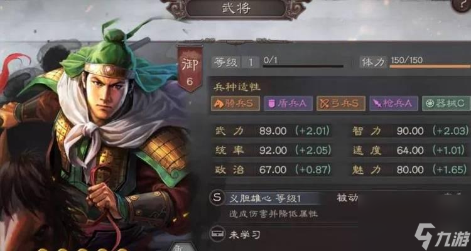
Task: Tap the 统率 92.00 attribute row
Action: point(273,150)
